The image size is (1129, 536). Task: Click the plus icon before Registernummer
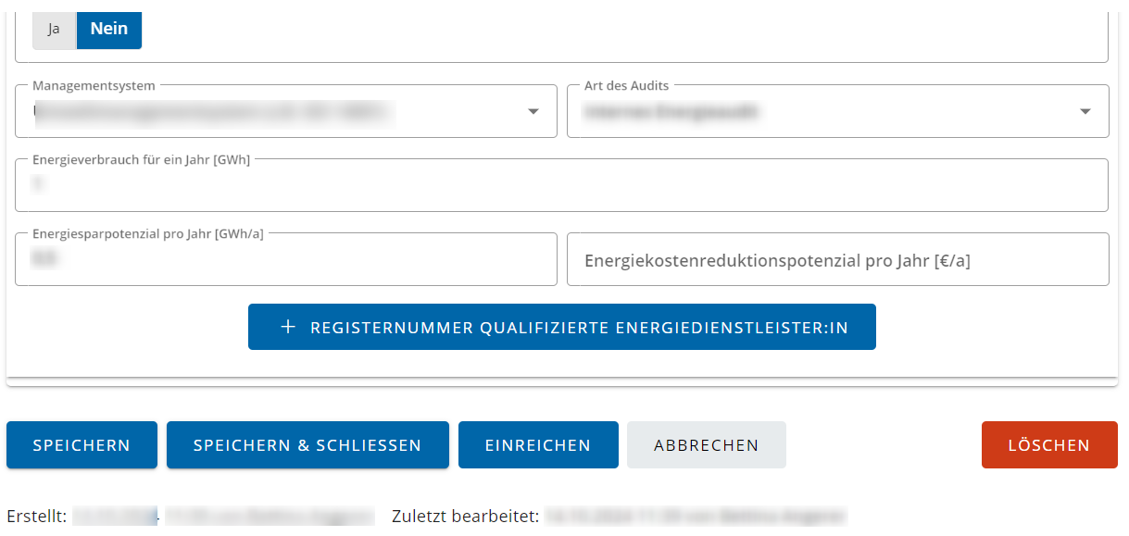pos(288,327)
